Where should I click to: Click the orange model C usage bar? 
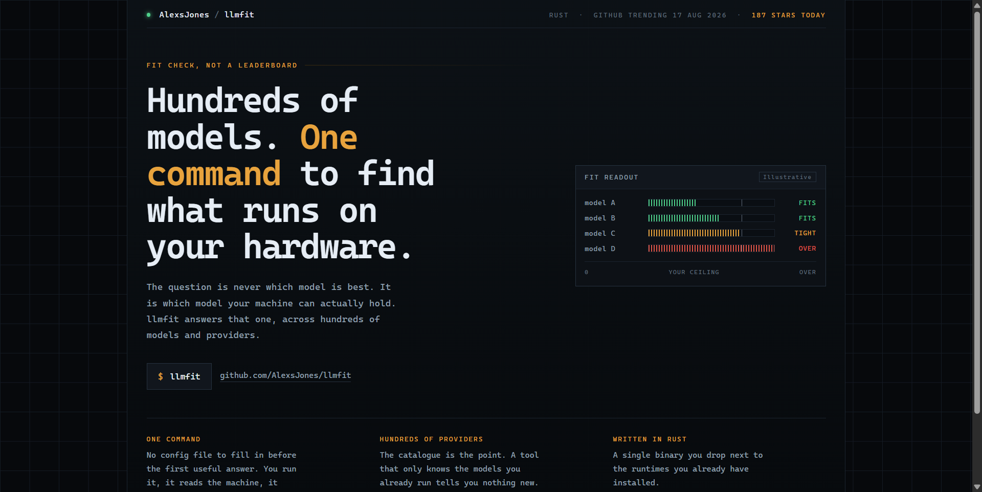click(694, 233)
